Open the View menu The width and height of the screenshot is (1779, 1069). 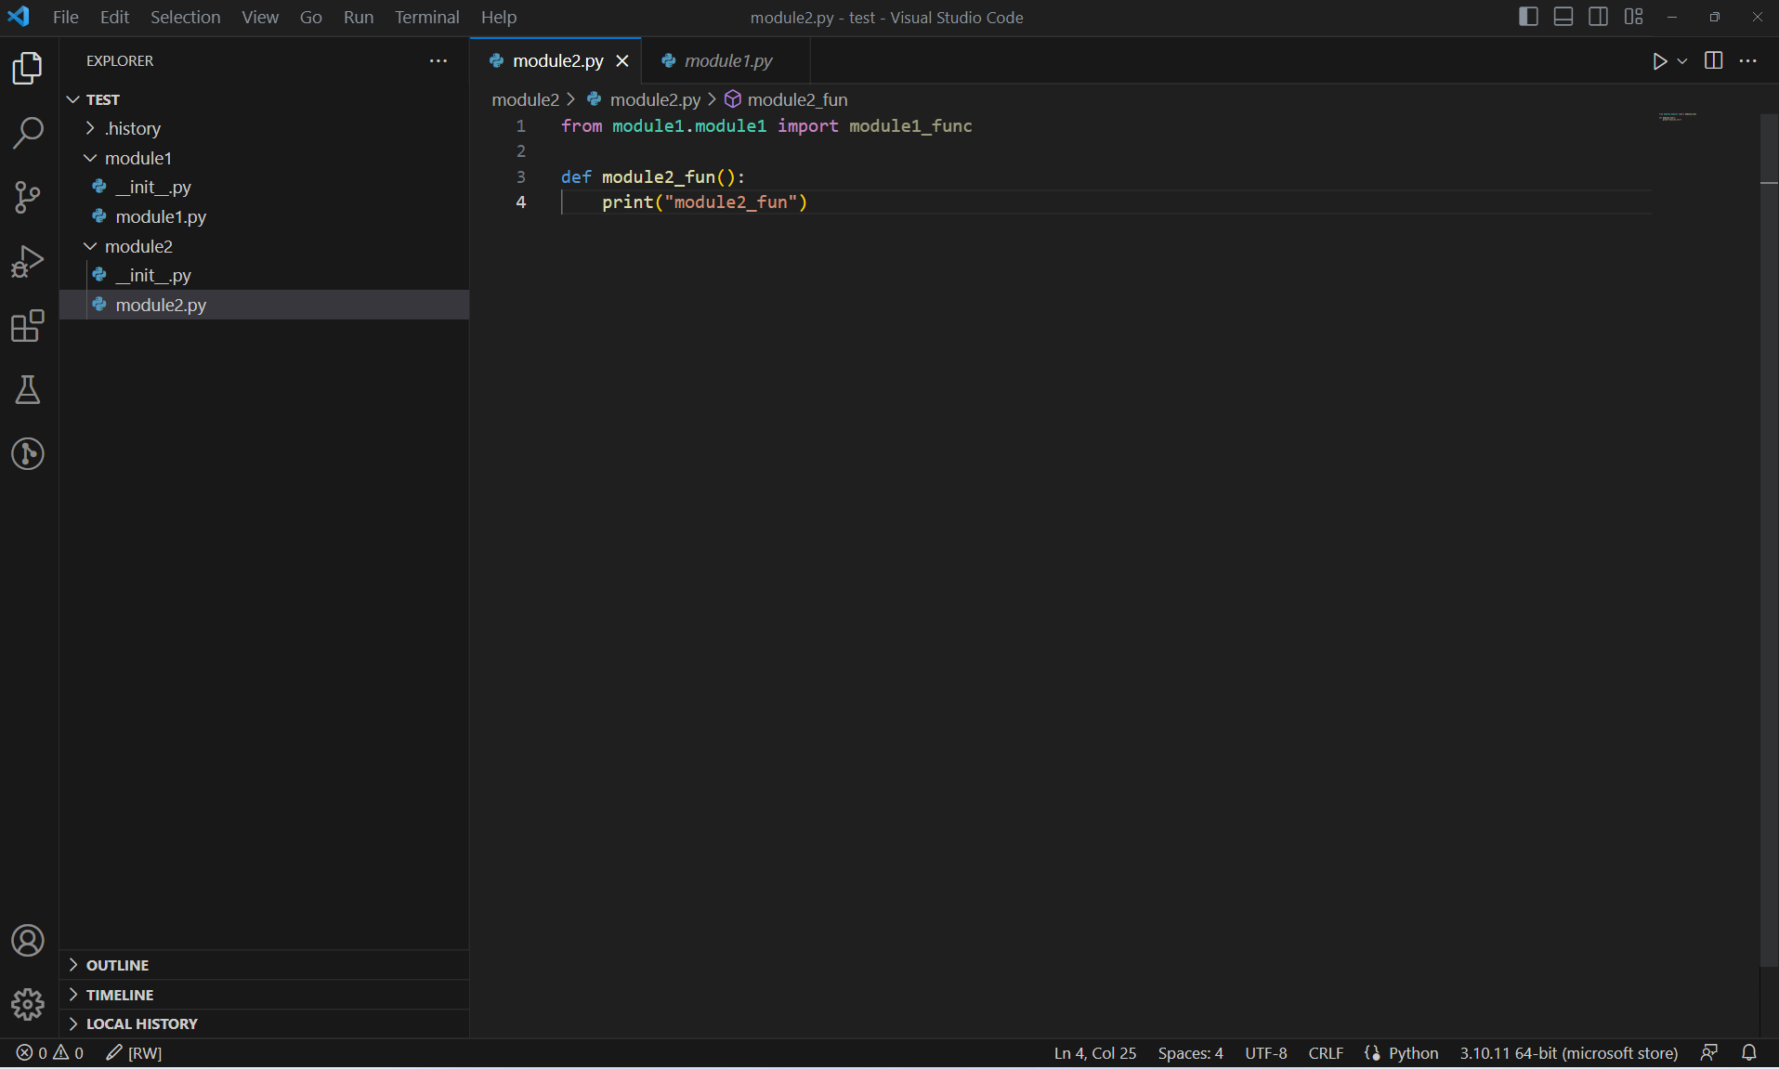click(260, 17)
